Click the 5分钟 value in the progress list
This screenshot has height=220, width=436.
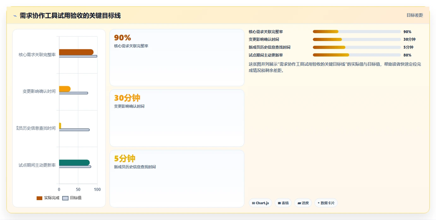click(408, 47)
